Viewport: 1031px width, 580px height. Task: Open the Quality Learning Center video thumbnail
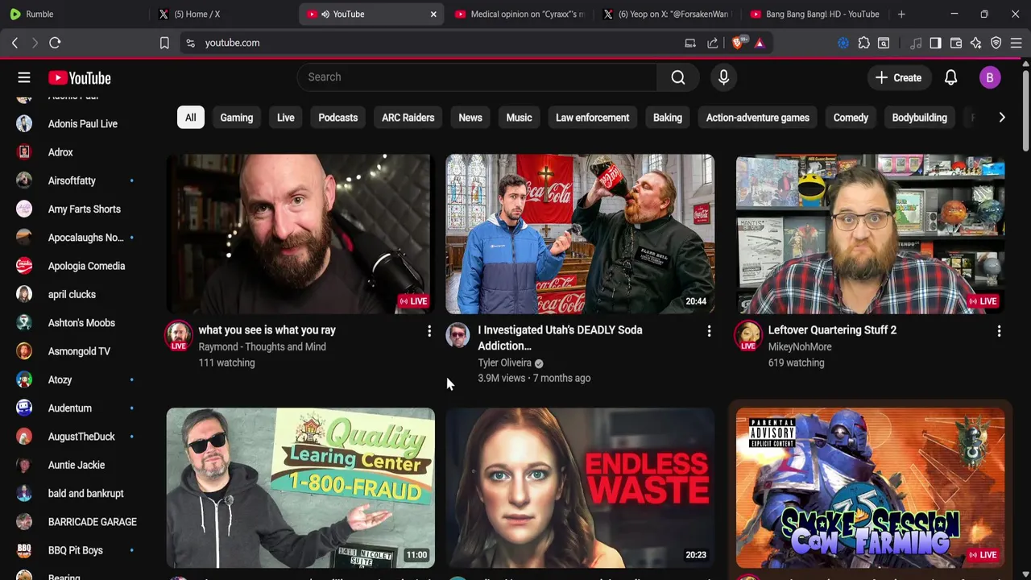point(300,487)
